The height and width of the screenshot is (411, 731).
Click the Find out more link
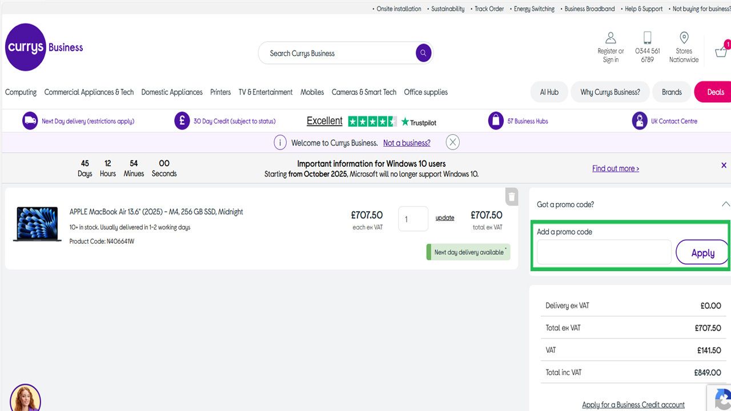(616, 168)
